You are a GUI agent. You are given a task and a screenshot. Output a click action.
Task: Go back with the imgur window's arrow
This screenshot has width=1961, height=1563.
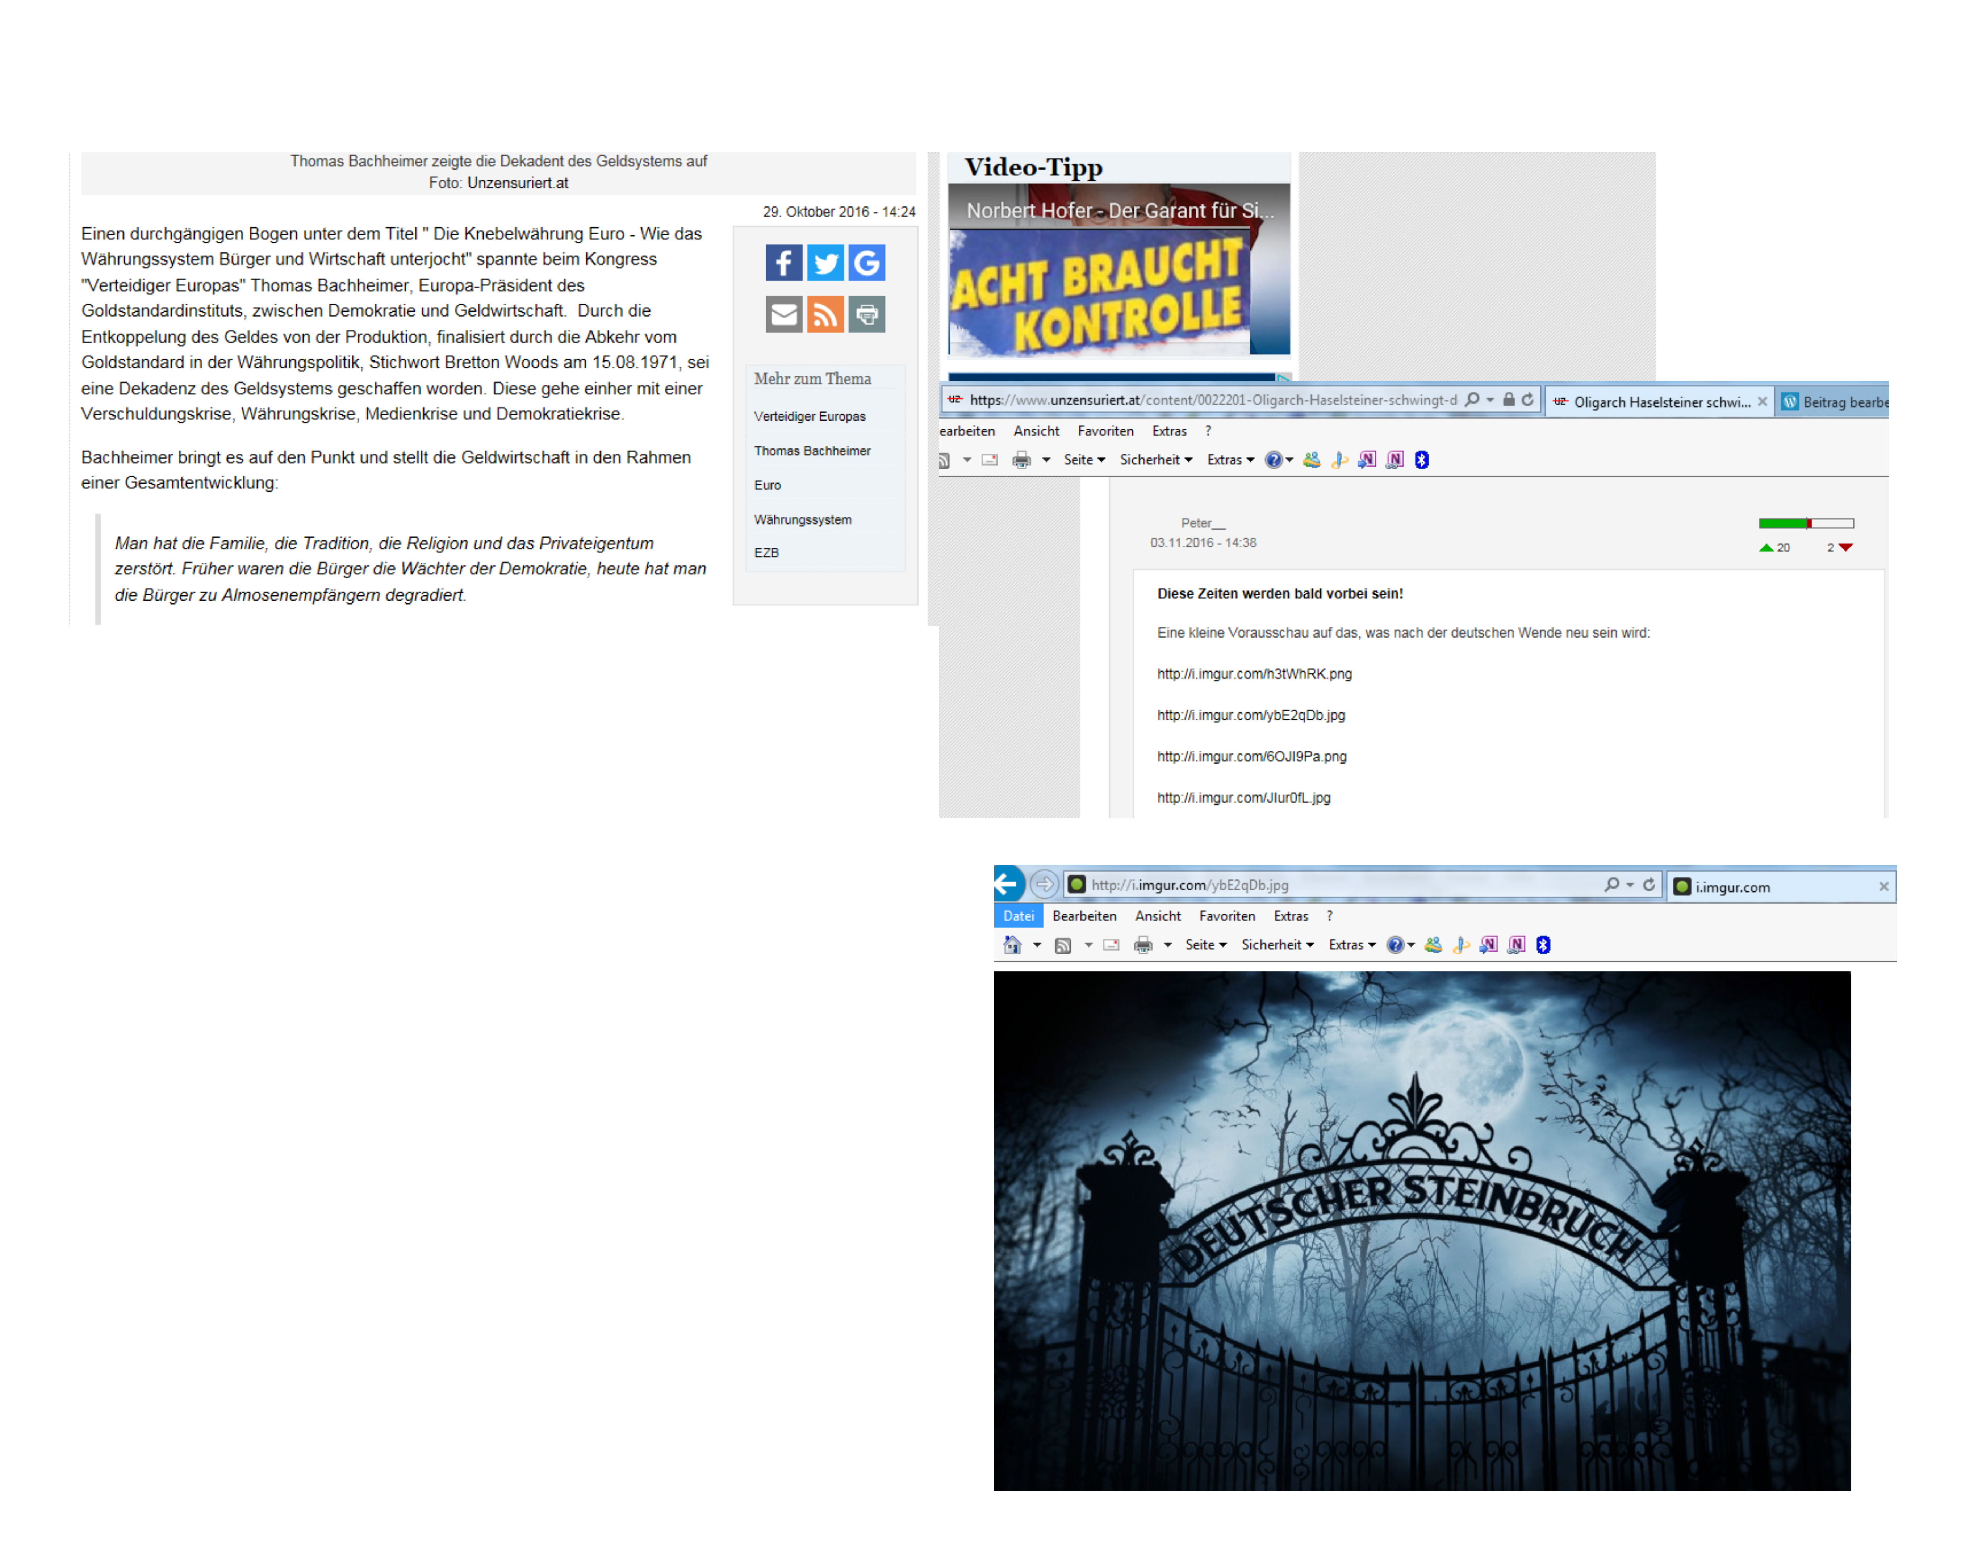click(1007, 884)
